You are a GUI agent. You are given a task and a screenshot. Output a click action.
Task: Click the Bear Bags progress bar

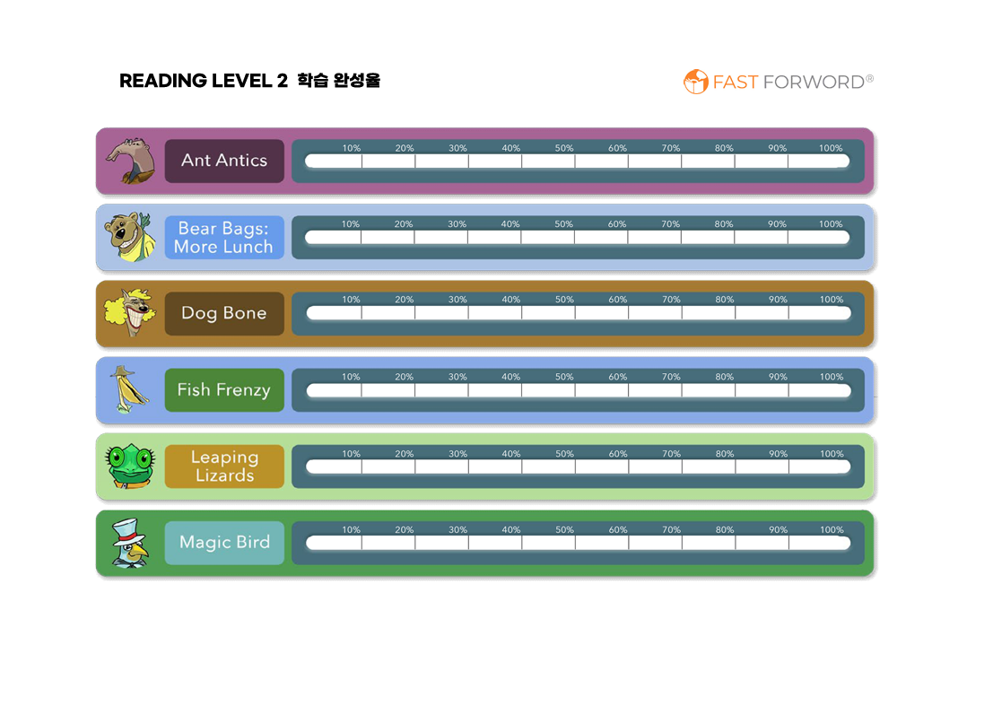[x=578, y=238]
